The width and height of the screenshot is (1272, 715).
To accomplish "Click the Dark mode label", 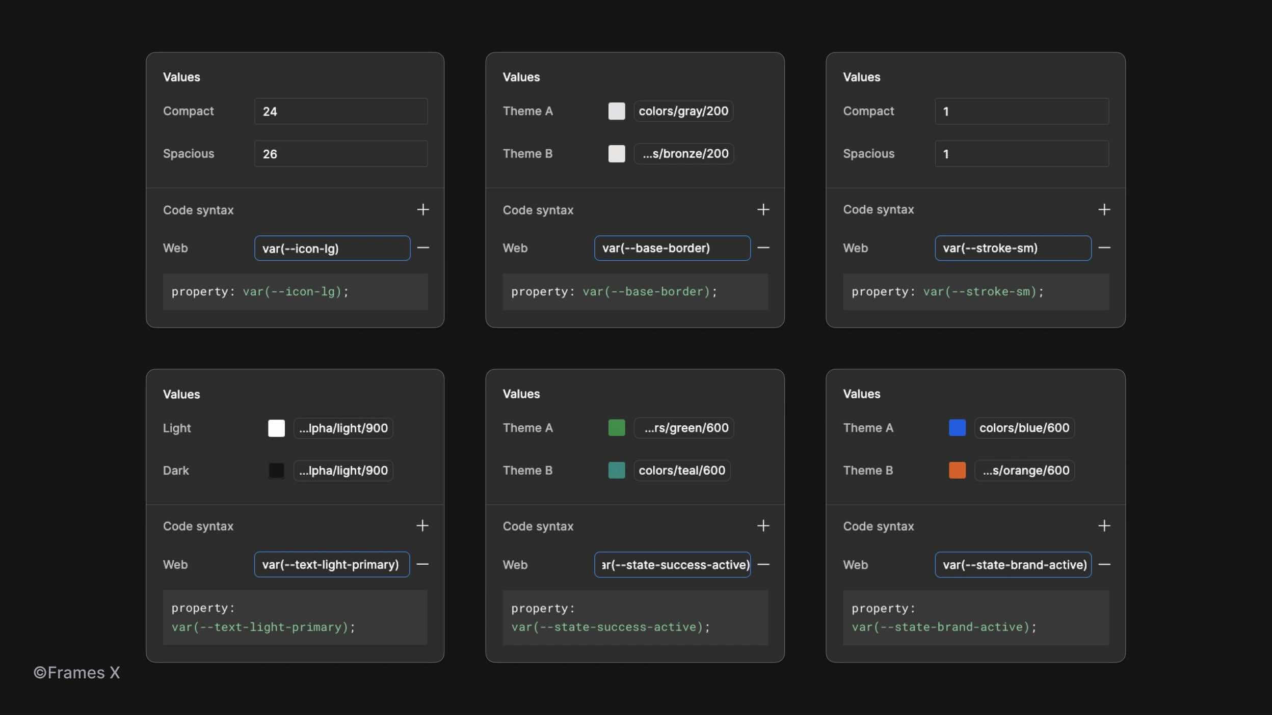I will (176, 471).
